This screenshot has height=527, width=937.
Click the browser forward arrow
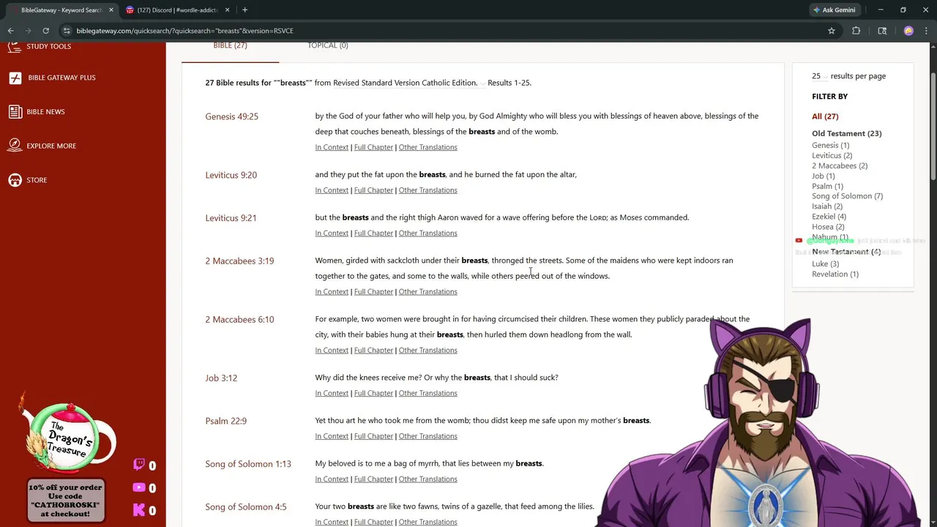[28, 31]
